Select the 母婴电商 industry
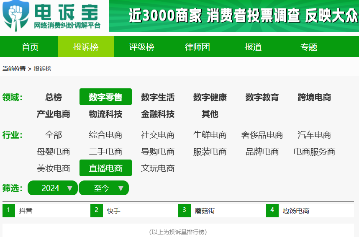The width and height of the screenshot is (359, 237). click(53, 152)
